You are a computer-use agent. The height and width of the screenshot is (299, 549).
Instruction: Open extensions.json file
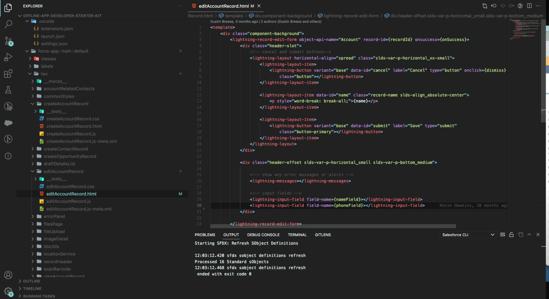(x=57, y=29)
